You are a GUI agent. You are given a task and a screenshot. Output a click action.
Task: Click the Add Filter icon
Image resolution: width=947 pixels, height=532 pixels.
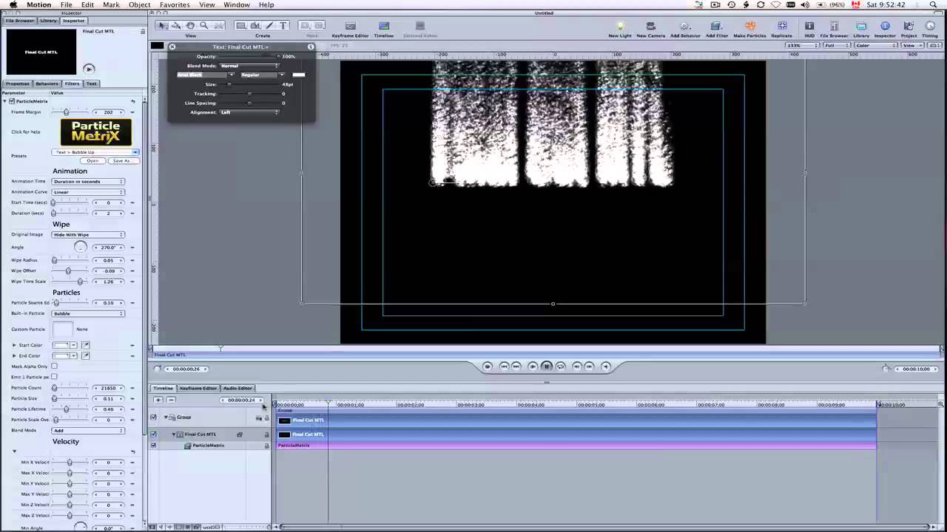(x=717, y=29)
